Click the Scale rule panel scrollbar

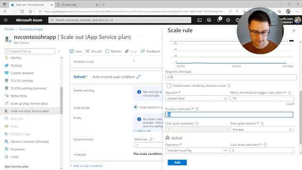click(x=301, y=117)
